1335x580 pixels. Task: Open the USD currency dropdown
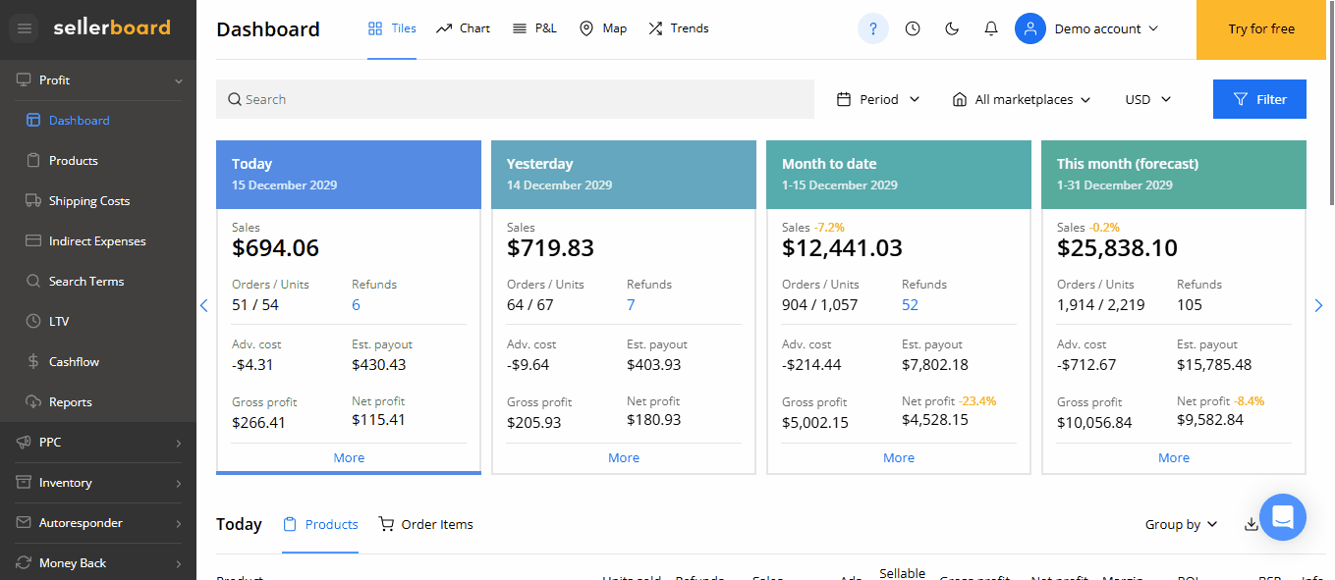[x=1148, y=99]
